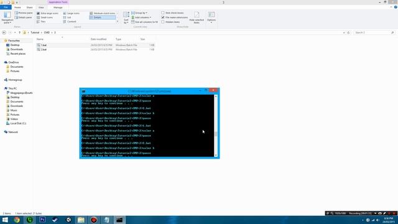
Task: Open the cmd window system menu icon
Action: point(83,91)
